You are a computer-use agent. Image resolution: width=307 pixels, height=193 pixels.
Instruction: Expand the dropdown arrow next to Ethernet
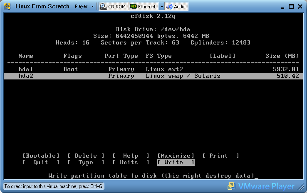[x=162, y=7]
